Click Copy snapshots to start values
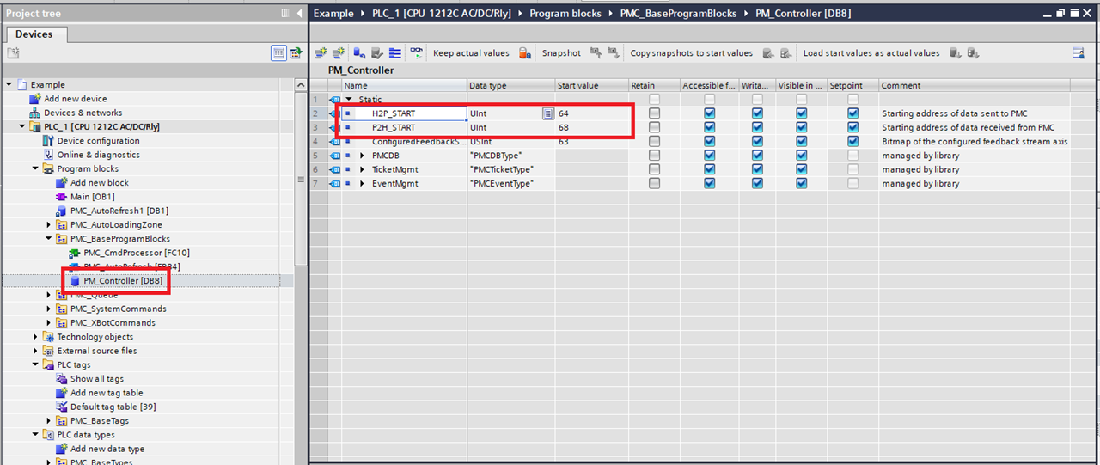 (691, 53)
